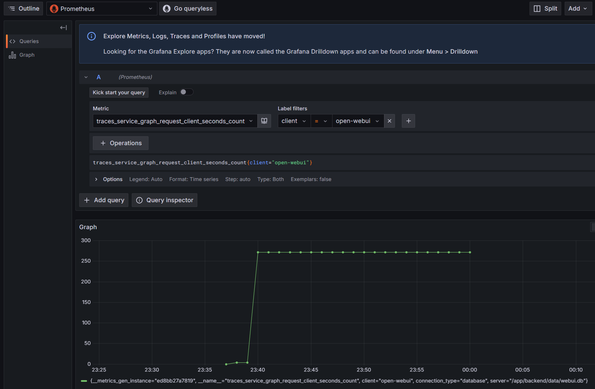The width and height of the screenshot is (595, 389).
Task: Open the client label dropdown
Action: click(294, 121)
